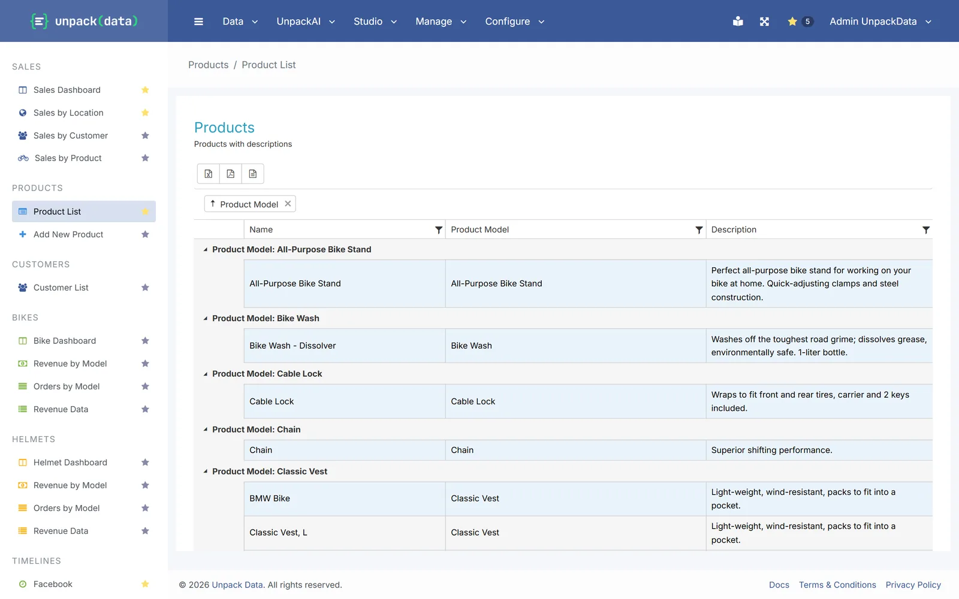Open the reading help icon in header
The image size is (959, 599).
pos(738,22)
